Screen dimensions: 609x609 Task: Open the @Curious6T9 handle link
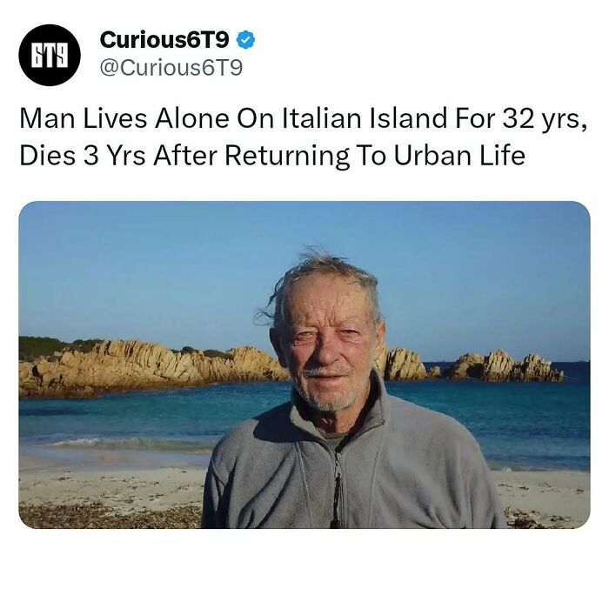click(x=171, y=68)
